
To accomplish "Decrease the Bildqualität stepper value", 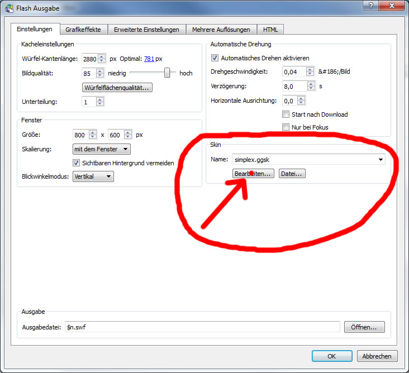I will coord(99,75).
